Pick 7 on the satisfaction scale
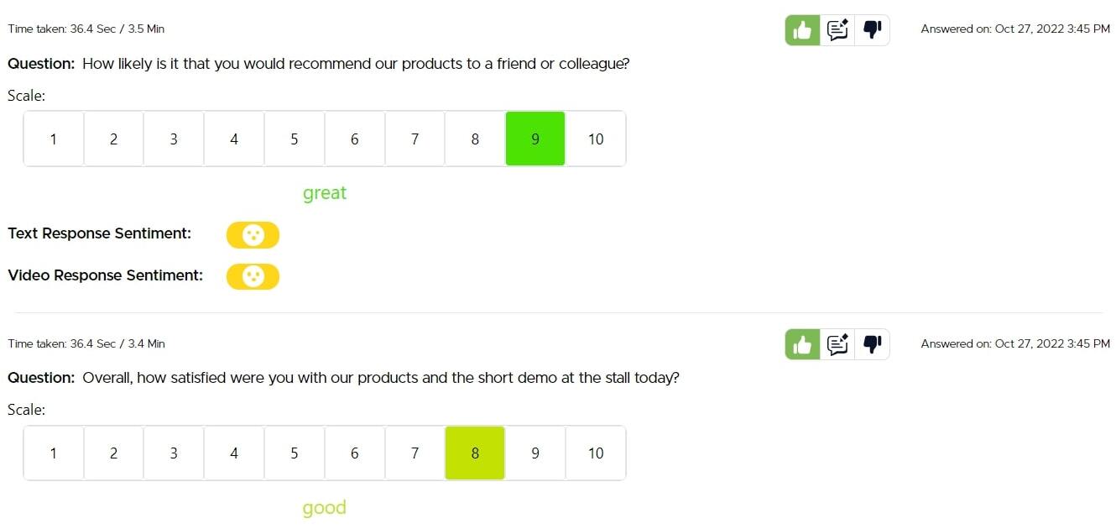Image resolution: width=1116 pixels, height=529 pixels. tap(415, 453)
